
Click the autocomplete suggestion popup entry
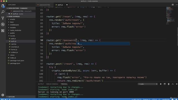[103, 44]
